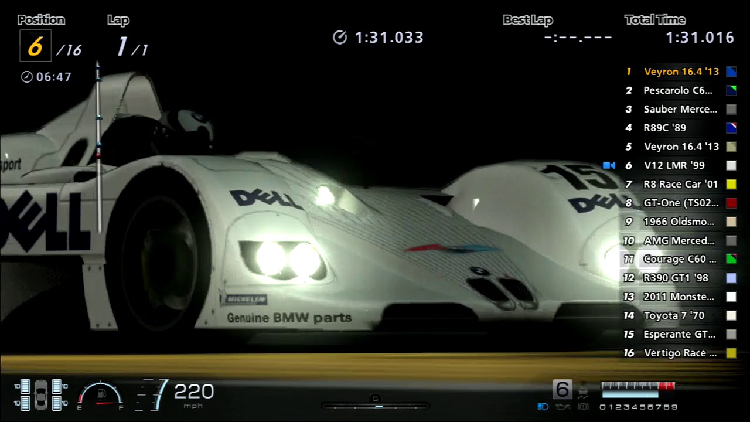Screen dimensions: 750x422
Task: Click the clock icon next to 06:47
Action: (26, 77)
